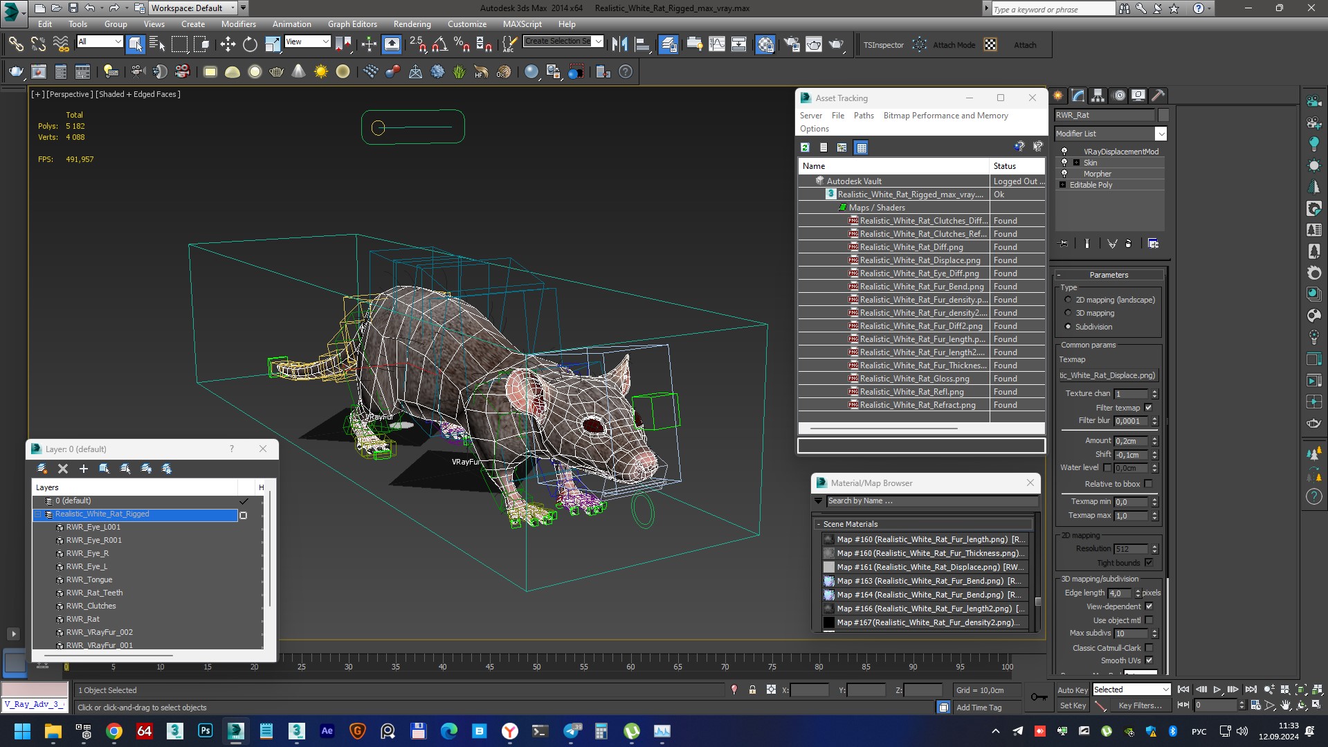This screenshot has width=1328, height=747.
Task: Click Configure Modifier Sets icon
Action: point(1153,244)
